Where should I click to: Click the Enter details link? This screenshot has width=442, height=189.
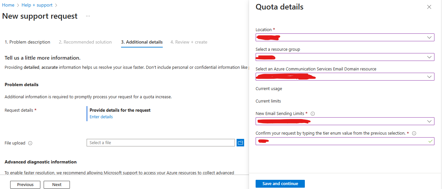click(101, 117)
